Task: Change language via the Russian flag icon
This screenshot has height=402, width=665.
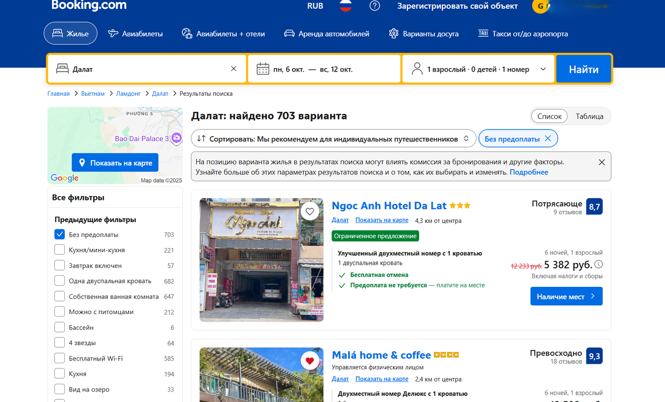Action: [346, 6]
